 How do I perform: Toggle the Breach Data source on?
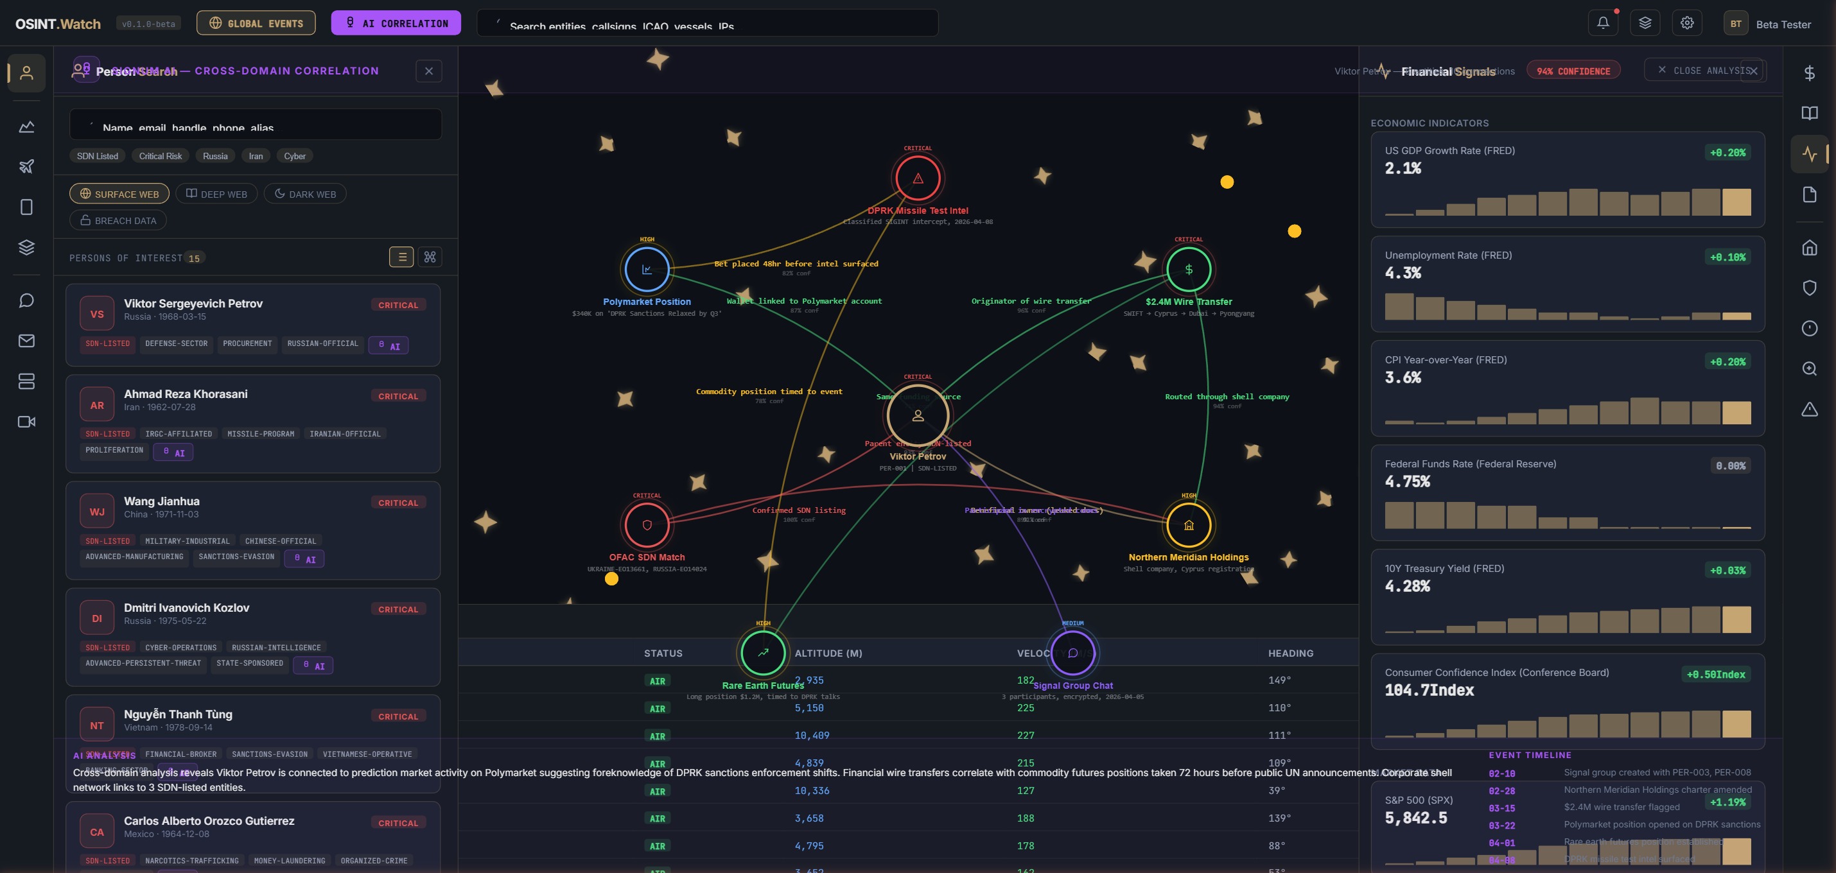click(x=118, y=220)
